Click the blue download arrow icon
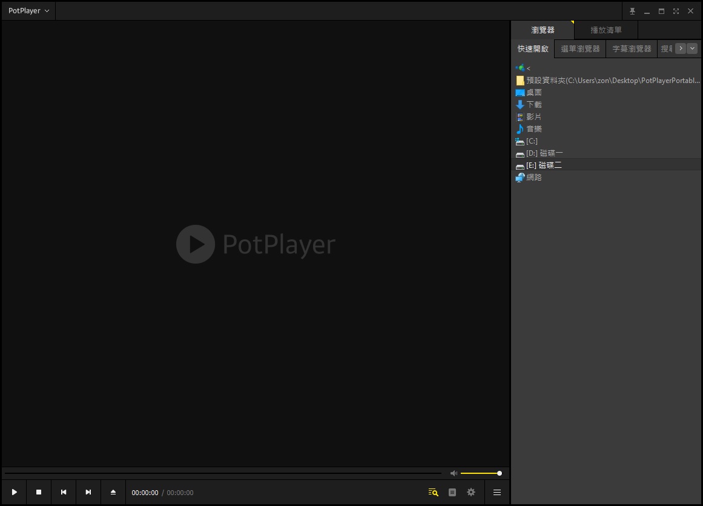703x506 pixels. click(520, 104)
